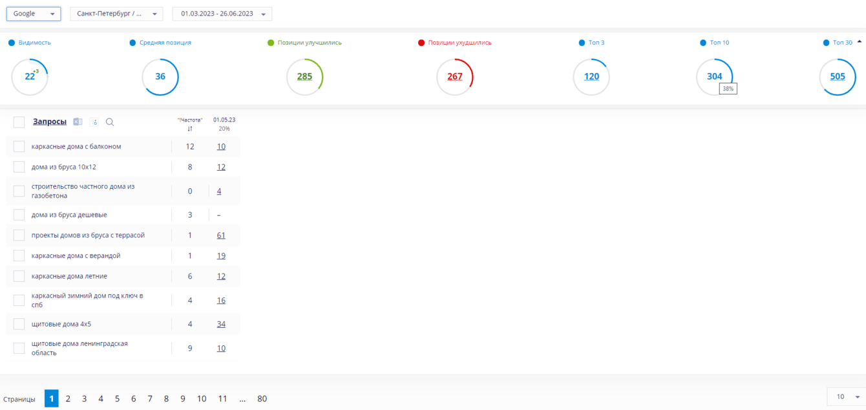Screen dimensions: 866x410
Task: Toggle the green dot beside Позиции улучшились
Action: click(x=271, y=43)
